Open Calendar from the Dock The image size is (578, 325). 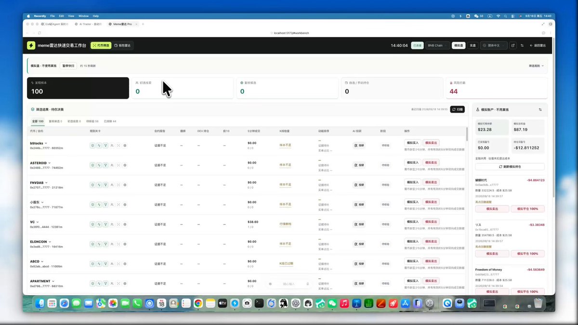[161, 303]
